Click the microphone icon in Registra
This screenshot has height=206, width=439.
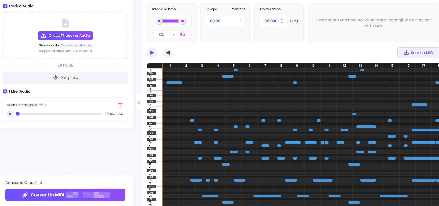click(56, 78)
